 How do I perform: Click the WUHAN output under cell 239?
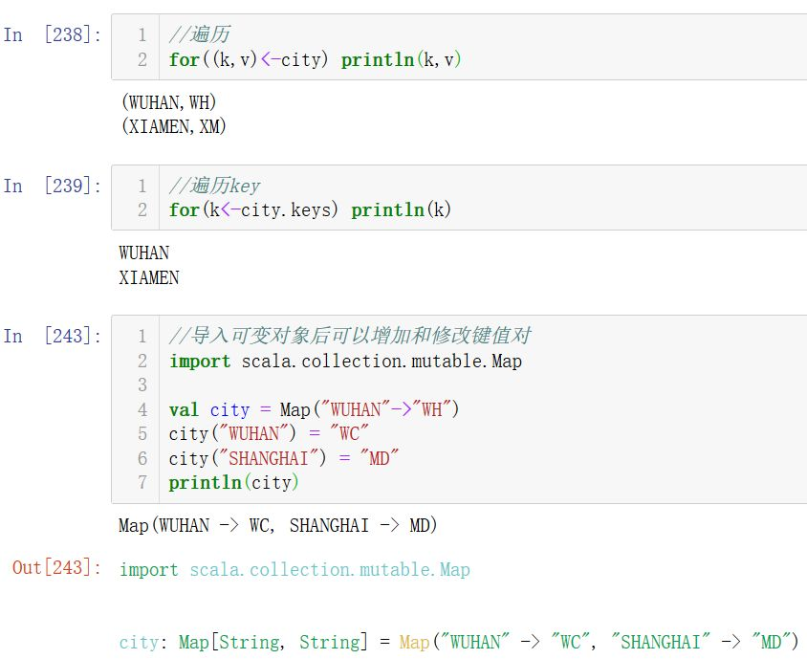click(x=144, y=253)
